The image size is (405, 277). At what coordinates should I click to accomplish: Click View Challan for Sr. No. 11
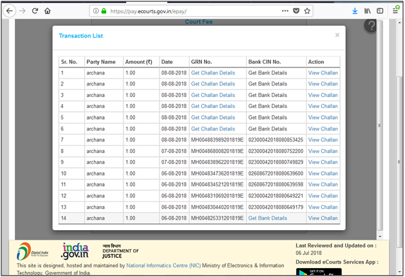tap(323, 184)
